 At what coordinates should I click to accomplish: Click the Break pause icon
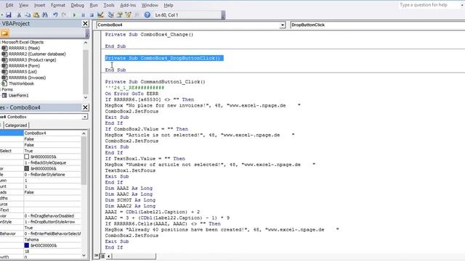pyautogui.click(x=83, y=14)
